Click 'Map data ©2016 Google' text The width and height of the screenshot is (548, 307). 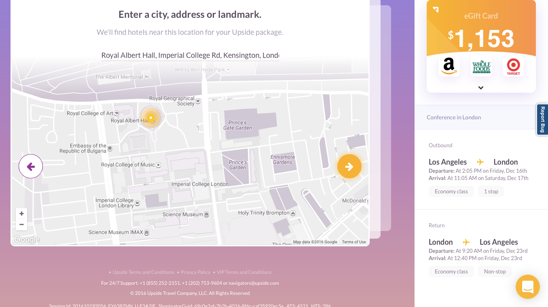[315, 242]
